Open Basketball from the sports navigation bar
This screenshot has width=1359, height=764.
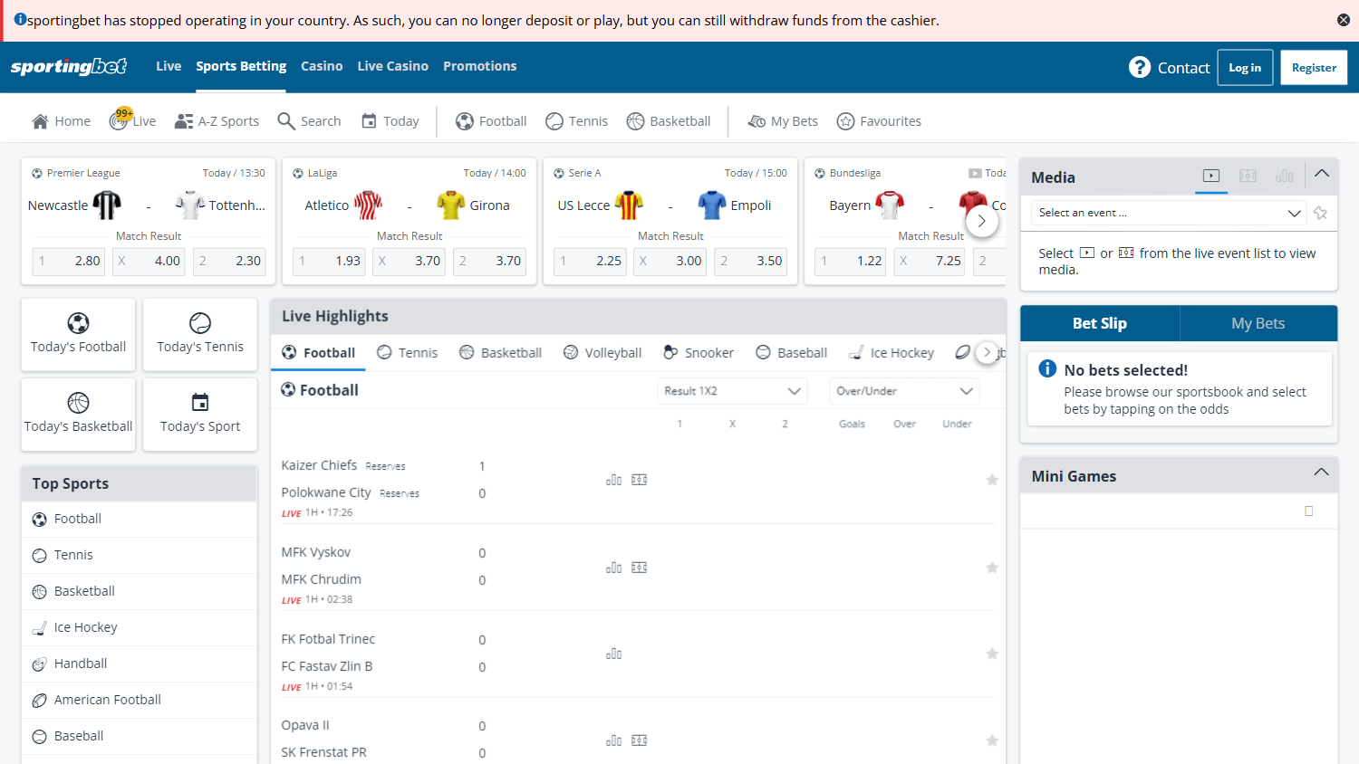pos(669,121)
